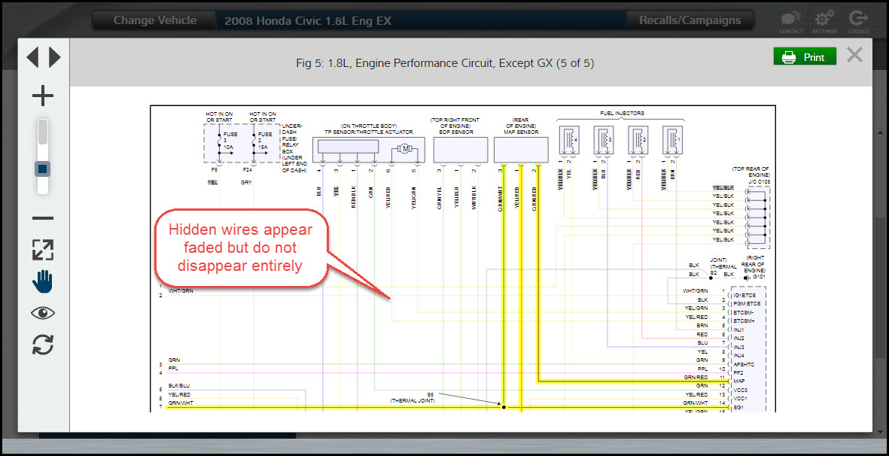Print the wiring diagram
This screenshot has height=456, width=889.
[804, 57]
